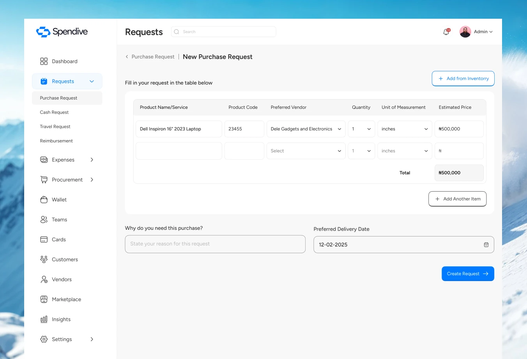Expand the Settings submenu chevron

pyautogui.click(x=92, y=339)
